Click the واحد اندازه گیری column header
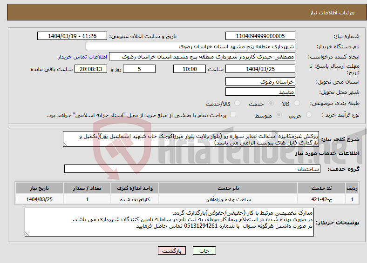Viewport: 367px width, 263px height. 135,188
